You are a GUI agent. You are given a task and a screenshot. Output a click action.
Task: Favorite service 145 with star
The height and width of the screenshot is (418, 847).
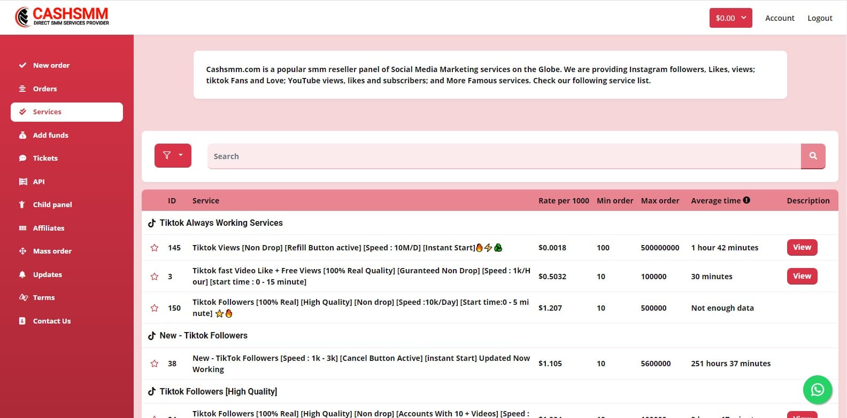[x=155, y=248]
